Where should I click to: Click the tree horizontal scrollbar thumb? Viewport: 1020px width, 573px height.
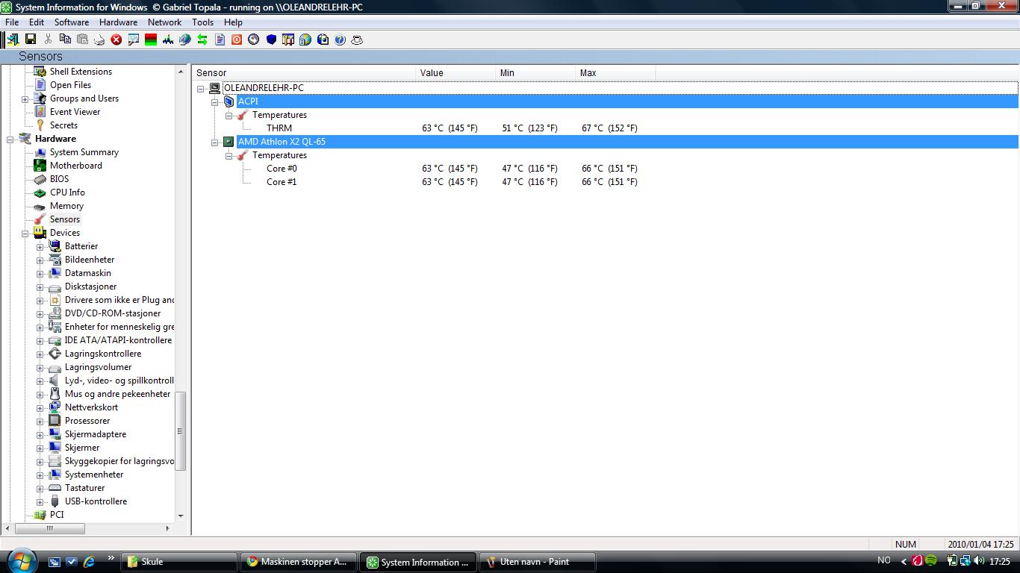pos(50,528)
